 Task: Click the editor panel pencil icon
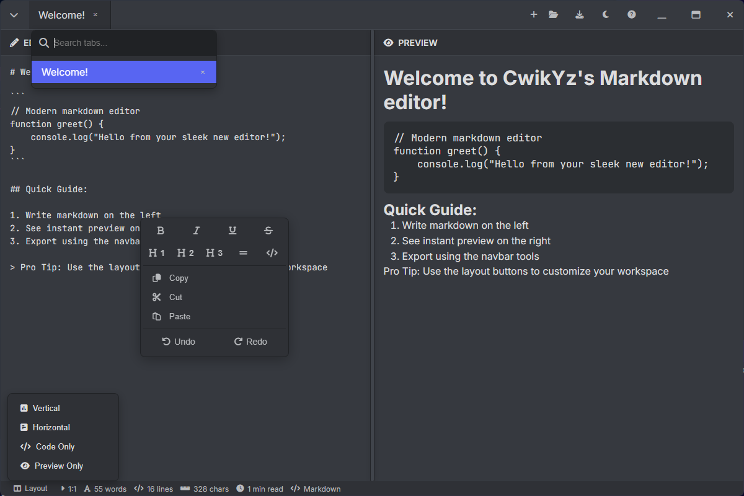point(14,43)
